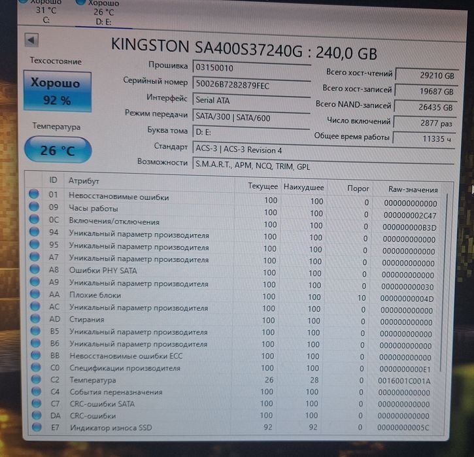Click status icon for attribute 95 row
474x457 pixels.
pyautogui.click(x=35, y=244)
